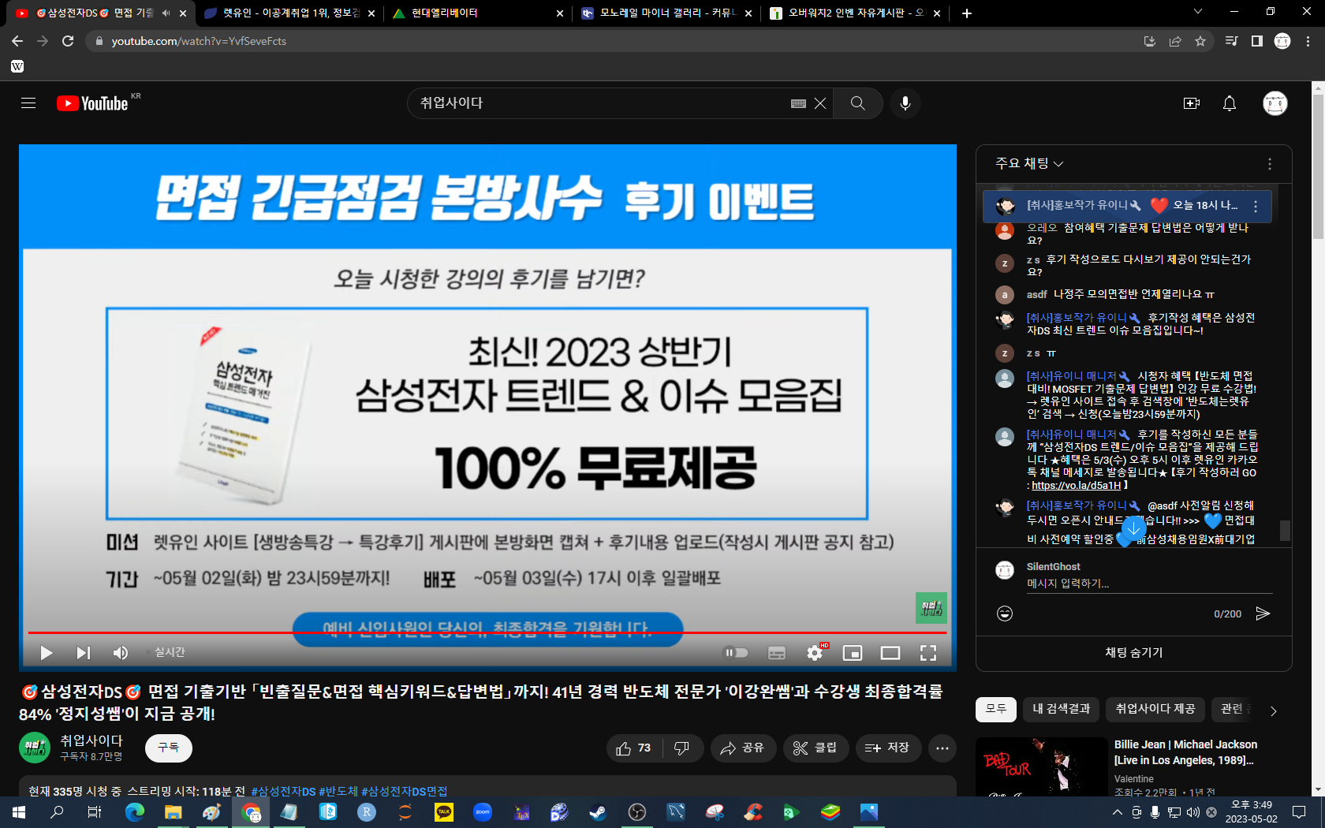Click the voice search microphone icon

(x=905, y=103)
